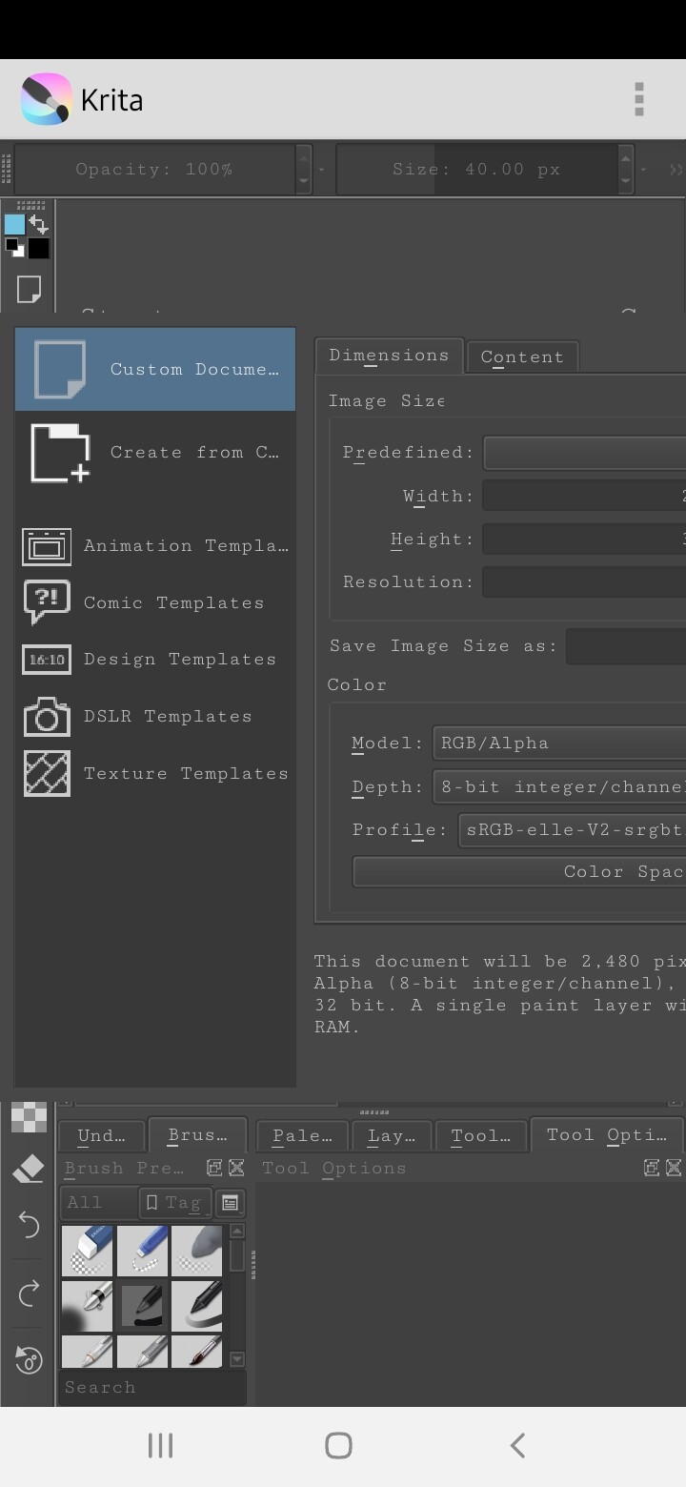
Task: Expand the color Model RGB/Alpha dropdown
Action: 559,743
